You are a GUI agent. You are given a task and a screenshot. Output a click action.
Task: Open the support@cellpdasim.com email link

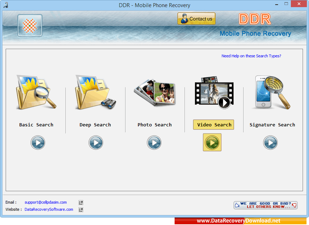coord(46,202)
